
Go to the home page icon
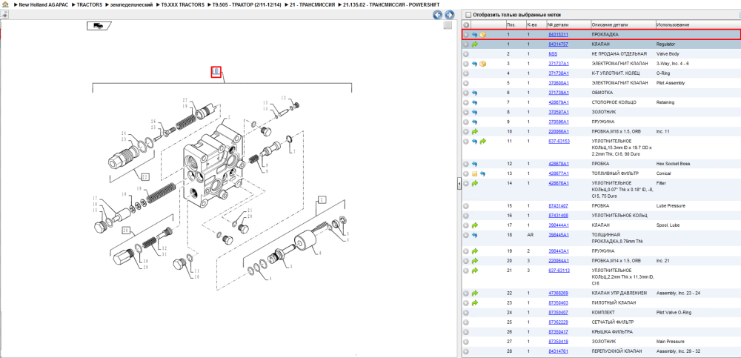click(5, 4)
